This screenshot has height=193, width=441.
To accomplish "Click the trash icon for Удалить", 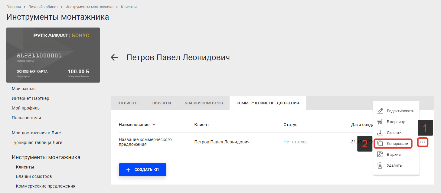I will click(380, 165).
